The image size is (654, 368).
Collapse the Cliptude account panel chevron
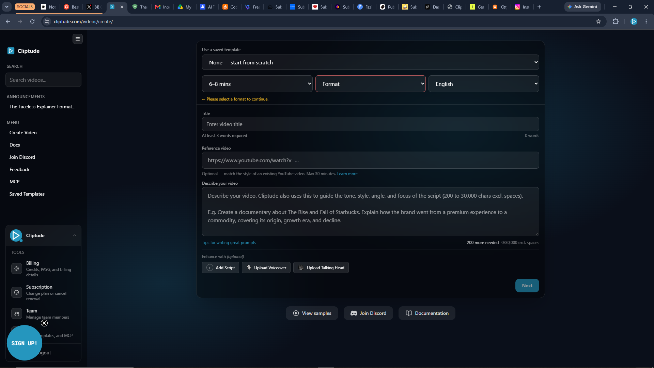pos(75,235)
